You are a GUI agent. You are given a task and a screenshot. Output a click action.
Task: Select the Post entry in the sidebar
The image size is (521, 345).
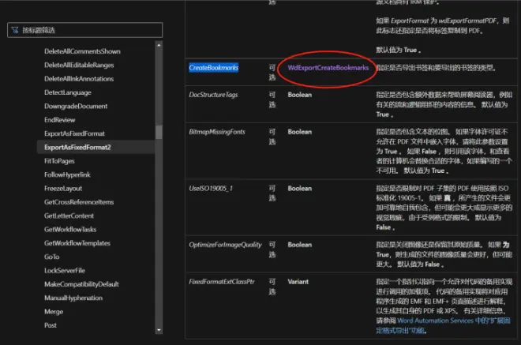(51, 325)
